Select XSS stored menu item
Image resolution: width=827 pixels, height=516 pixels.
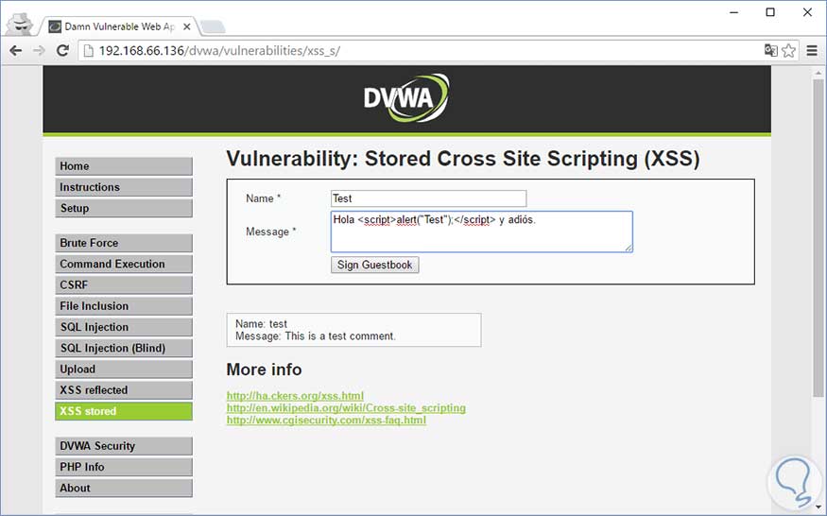click(124, 411)
